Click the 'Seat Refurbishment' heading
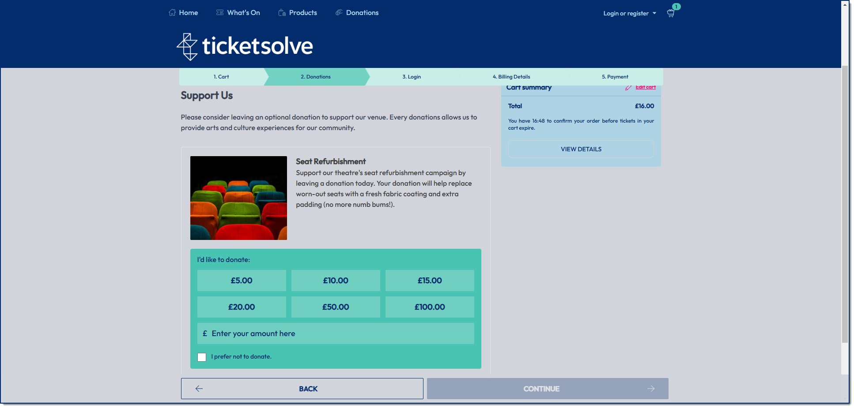 331,161
